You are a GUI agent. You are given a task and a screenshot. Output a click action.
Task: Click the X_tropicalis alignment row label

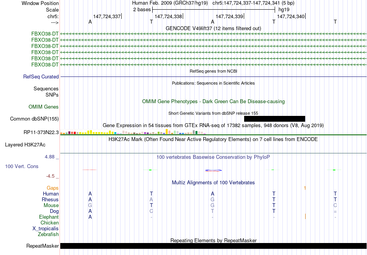point(46,229)
